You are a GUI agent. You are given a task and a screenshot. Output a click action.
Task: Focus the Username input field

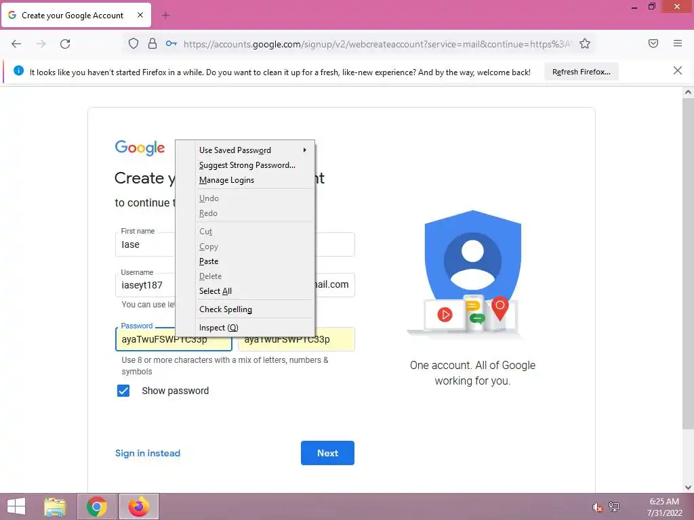[x=145, y=285]
